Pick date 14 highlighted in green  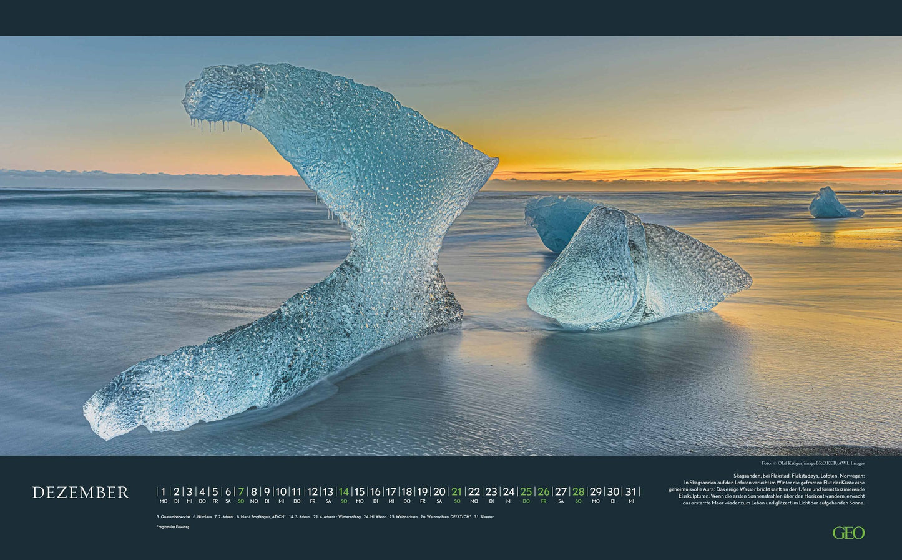tap(343, 492)
